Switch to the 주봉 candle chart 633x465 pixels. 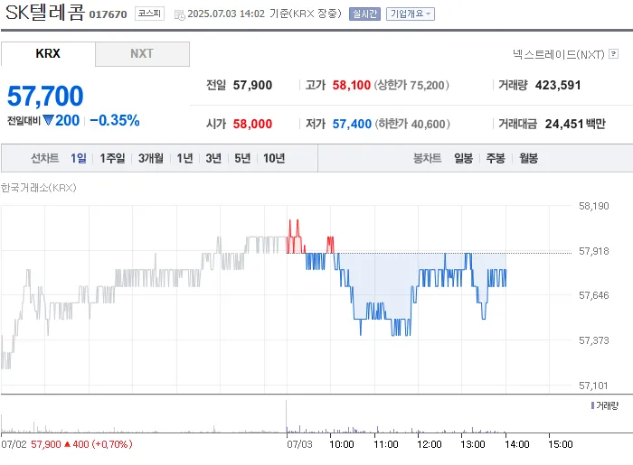click(496, 158)
